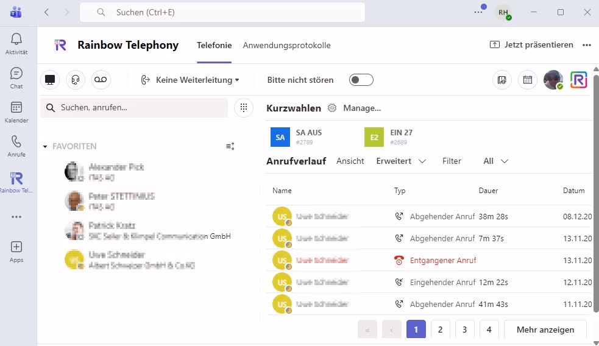Open call entry with duration 7m 37s
The image size is (599, 346).
[429, 238]
